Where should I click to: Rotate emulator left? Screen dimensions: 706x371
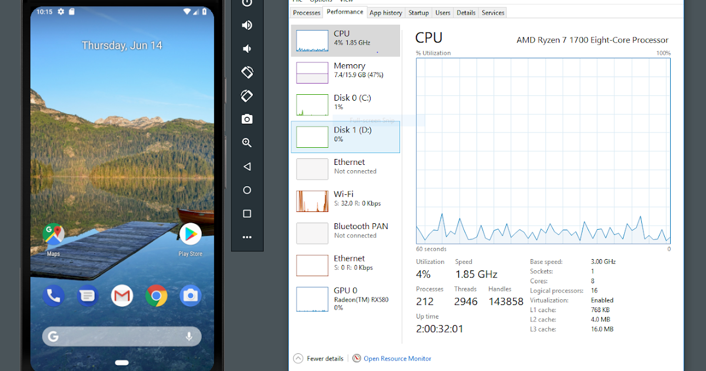pos(247,72)
